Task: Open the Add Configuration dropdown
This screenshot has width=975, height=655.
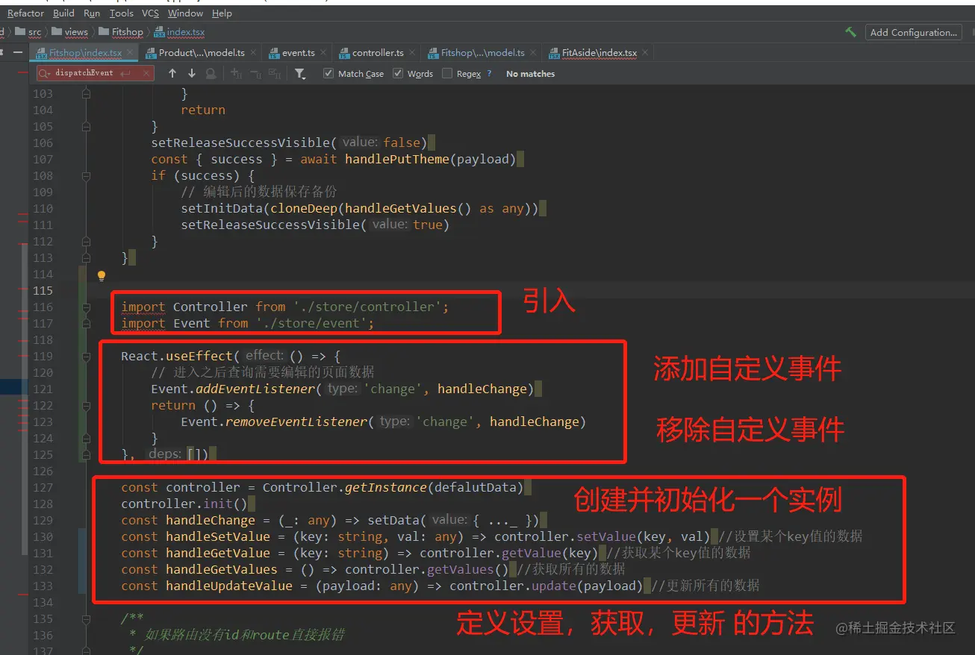Action: (x=913, y=32)
